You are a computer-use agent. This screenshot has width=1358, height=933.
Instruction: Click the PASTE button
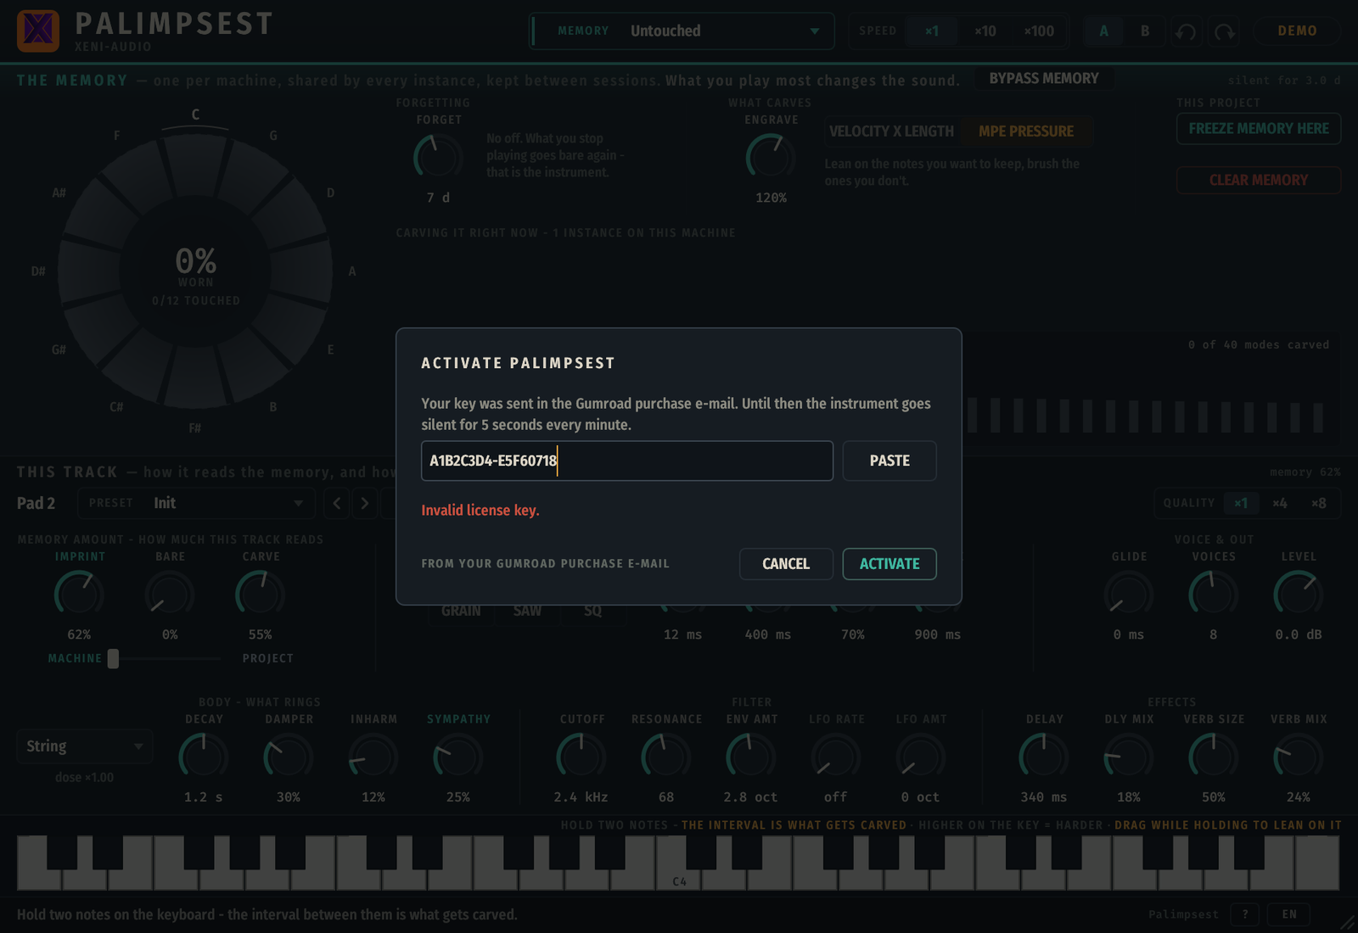(x=889, y=461)
